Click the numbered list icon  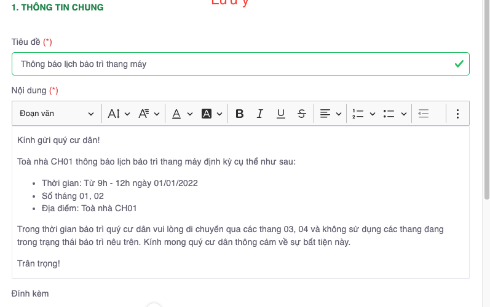click(x=358, y=114)
